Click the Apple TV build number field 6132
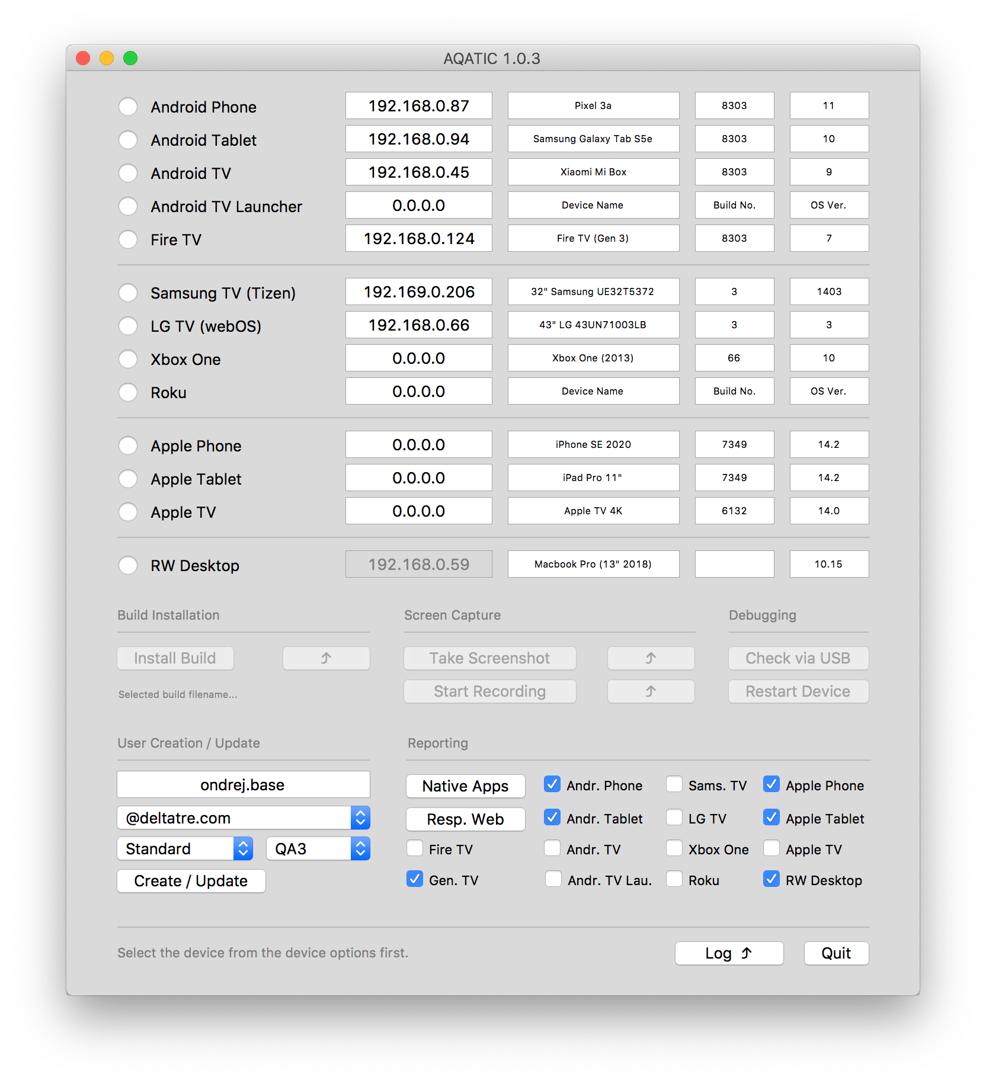This screenshot has width=986, height=1083. click(735, 511)
